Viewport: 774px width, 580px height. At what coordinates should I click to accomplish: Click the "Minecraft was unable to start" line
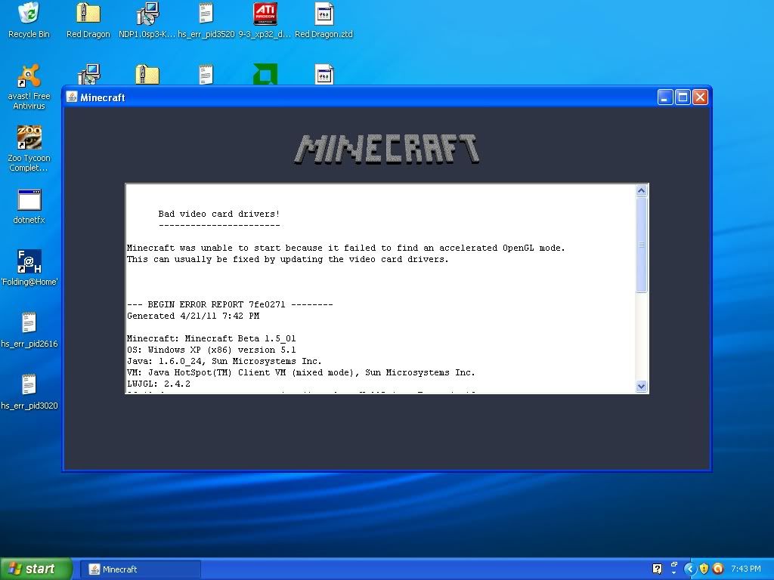tap(345, 248)
